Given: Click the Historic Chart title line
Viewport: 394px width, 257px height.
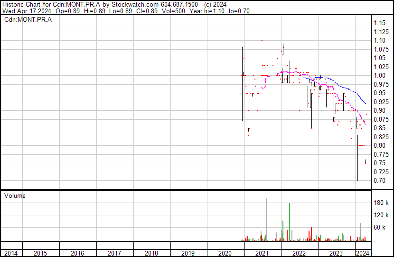Looking at the screenshot, I should pyautogui.click(x=114, y=5).
